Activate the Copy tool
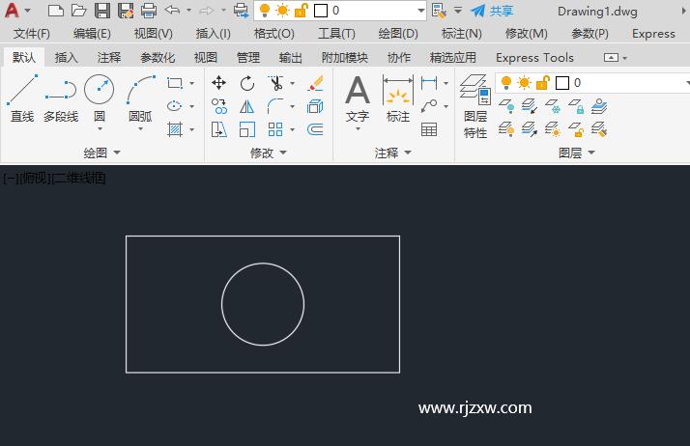The height and width of the screenshot is (446, 690). 218,106
